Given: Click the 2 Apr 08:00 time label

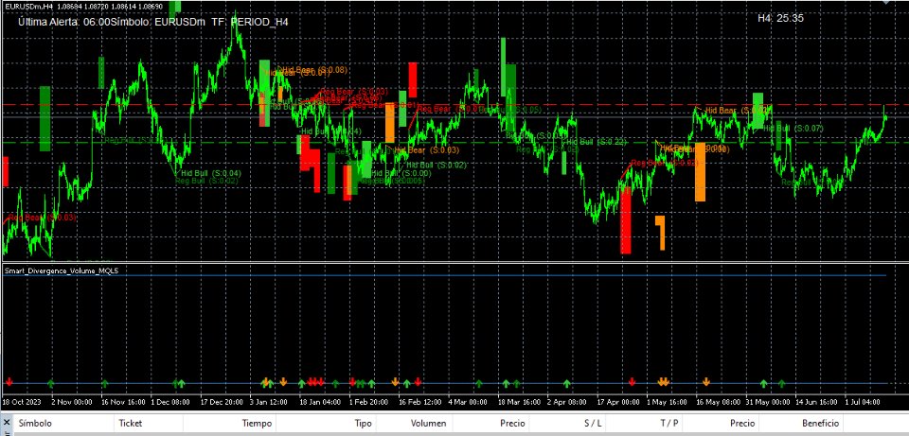Looking at the screenshot, I should click(x=567, y=401).
